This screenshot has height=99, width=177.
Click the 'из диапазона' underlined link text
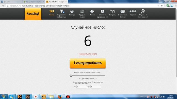pyautogui.click(x=81, y=82)
